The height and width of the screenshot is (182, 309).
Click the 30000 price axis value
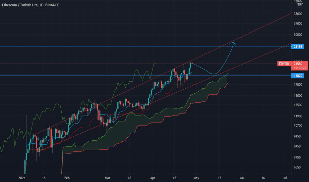coord(298,35)
